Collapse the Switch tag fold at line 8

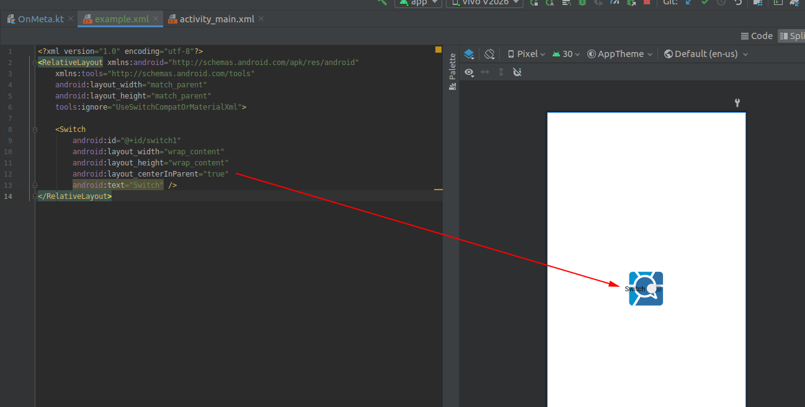(x=35, y=129)
